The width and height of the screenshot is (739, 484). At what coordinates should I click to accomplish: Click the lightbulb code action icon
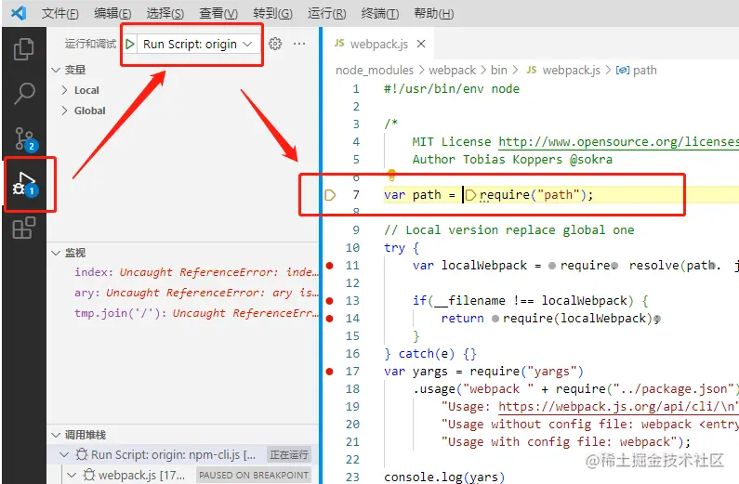(391, 176)
